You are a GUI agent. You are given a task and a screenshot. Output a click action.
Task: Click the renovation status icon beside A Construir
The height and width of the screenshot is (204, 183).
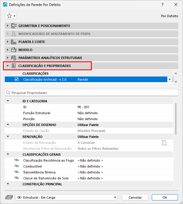click(x=164, y=143)
